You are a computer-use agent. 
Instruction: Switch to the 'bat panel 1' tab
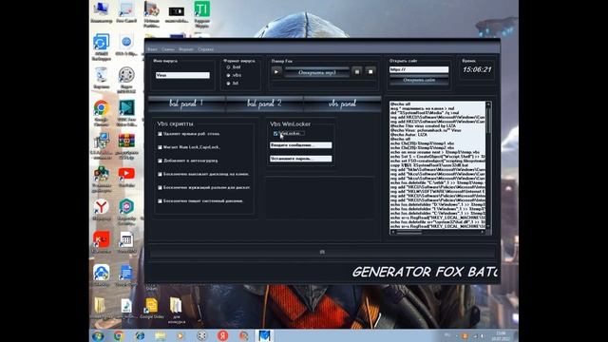tap(186, 104)
